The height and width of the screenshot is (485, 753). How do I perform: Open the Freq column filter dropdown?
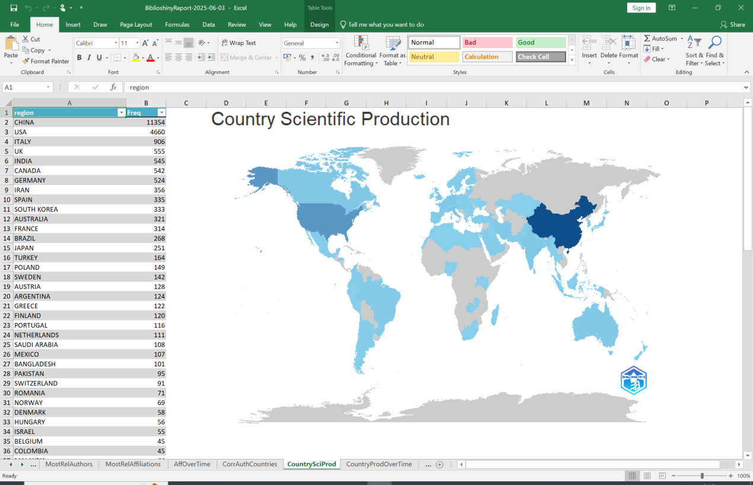point(161,113)
